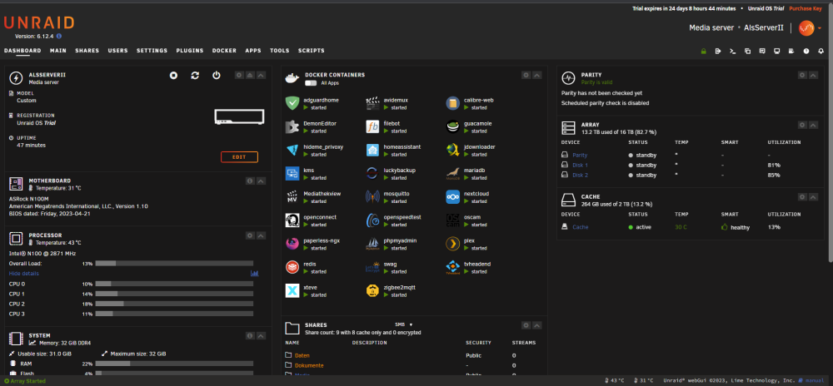Click the Edit button in server panel
The height and width of the screenshot is (386, 833).
tap(240, 157)
